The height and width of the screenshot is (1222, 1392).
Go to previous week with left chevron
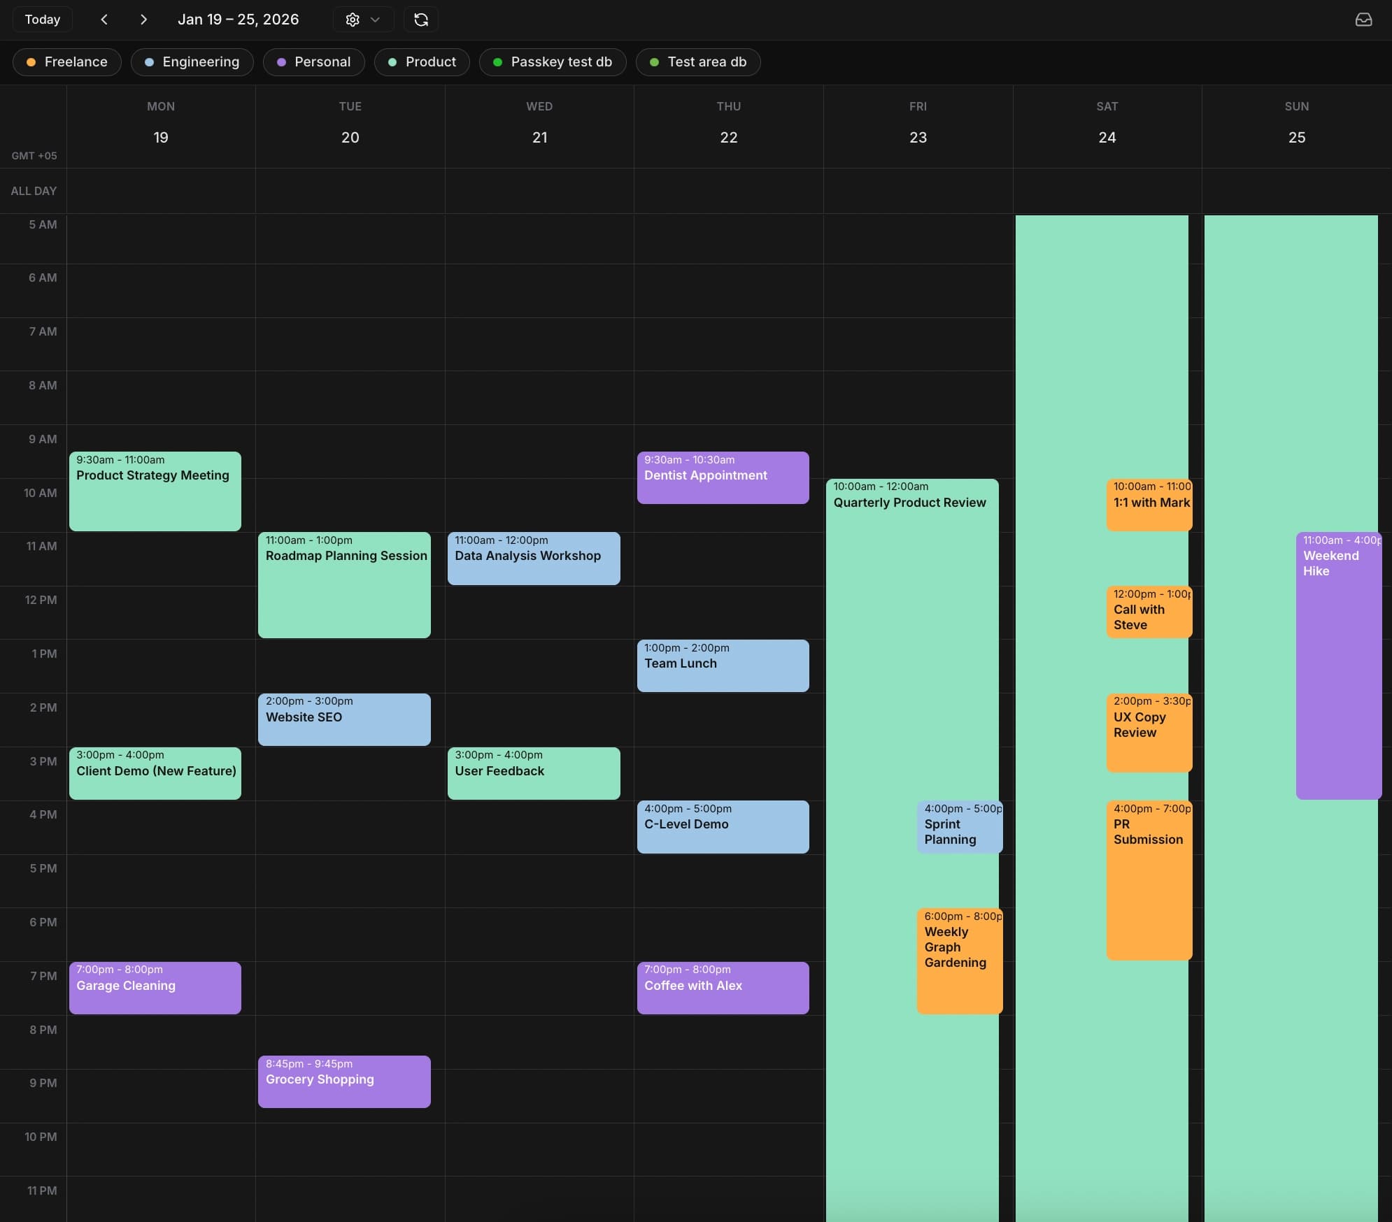point(104,20)
